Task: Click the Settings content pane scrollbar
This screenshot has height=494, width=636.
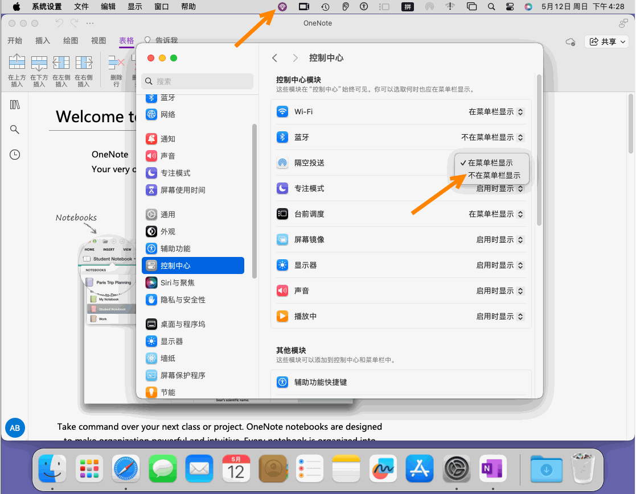Action: 539,150
